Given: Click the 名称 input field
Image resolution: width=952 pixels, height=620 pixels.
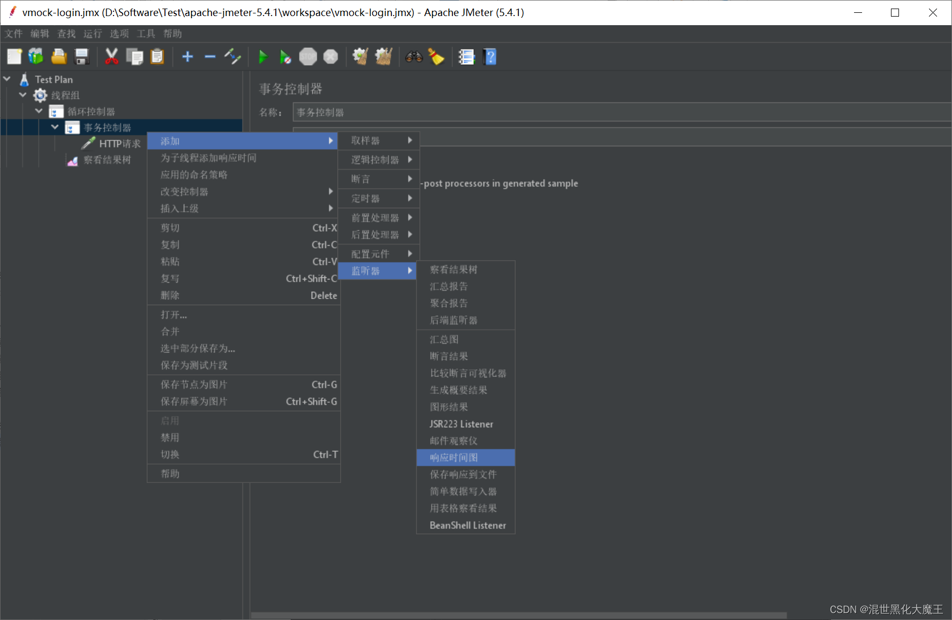Looking at the screenshot, I should pos(622,112).
